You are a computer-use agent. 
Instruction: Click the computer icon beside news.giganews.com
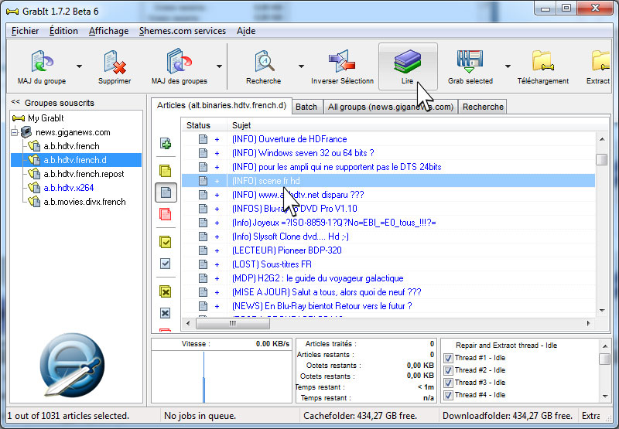coord(26,132)
